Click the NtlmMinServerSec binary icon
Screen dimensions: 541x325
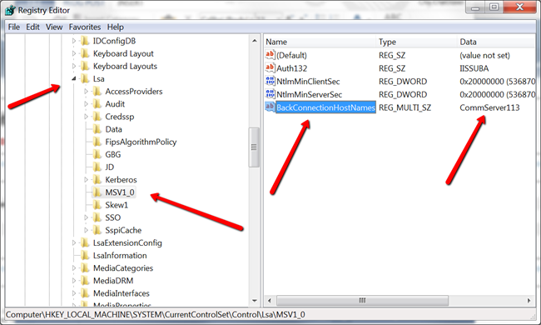point(270,94)
